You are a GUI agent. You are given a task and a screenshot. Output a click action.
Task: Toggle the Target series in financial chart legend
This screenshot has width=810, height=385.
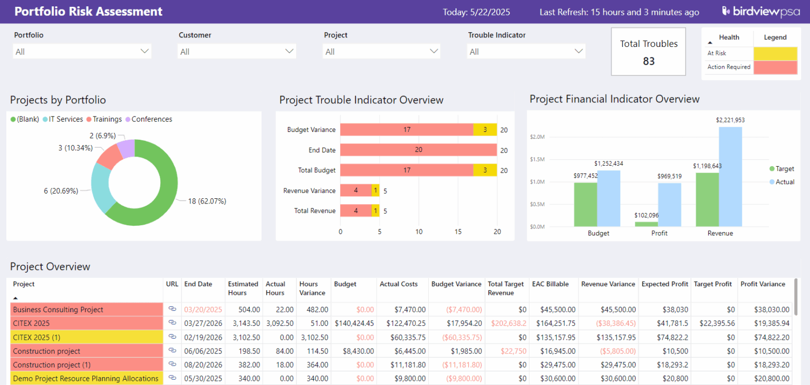tap(782, 168)
